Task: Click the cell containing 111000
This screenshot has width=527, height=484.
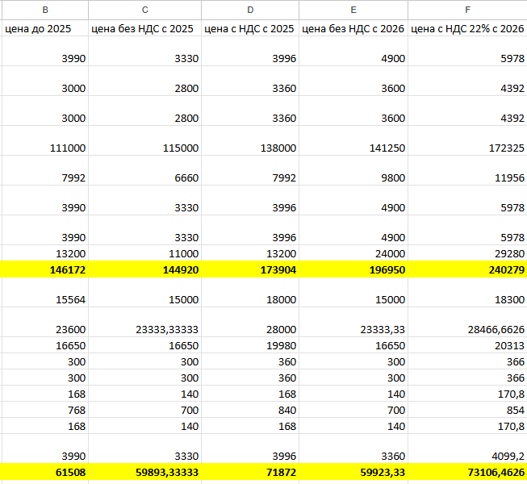Action: click(44, 148)
